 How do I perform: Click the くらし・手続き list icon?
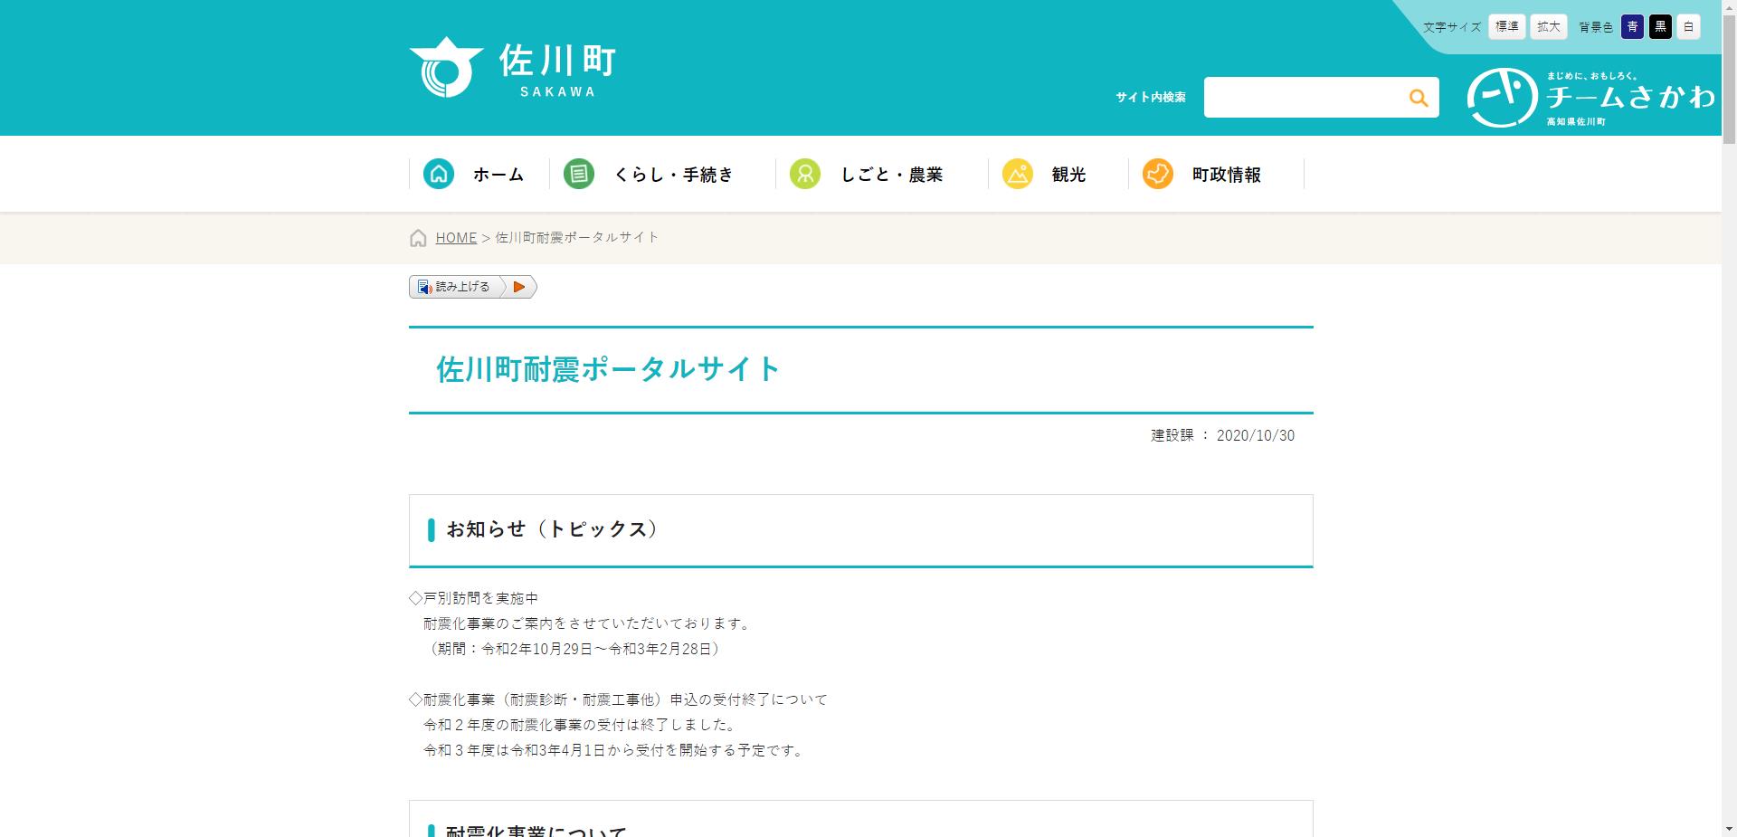[580, 174]
